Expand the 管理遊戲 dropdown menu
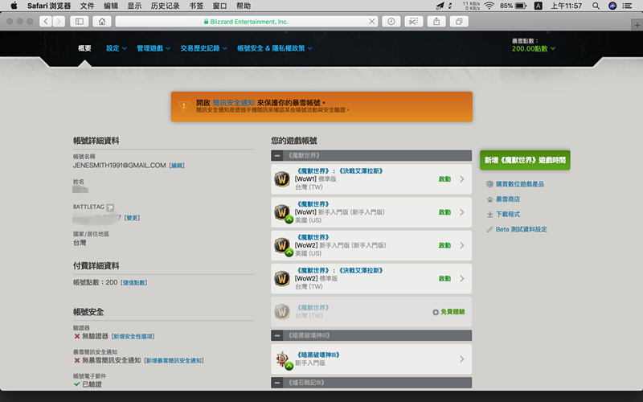 (x=154, y=48)
